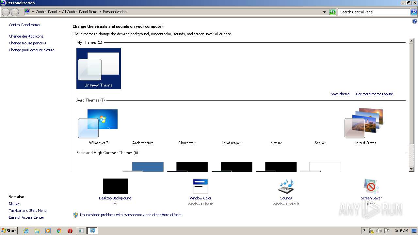Open the address bar history dropdown
The width and height of the screenshot is (418, 235).
324,12
